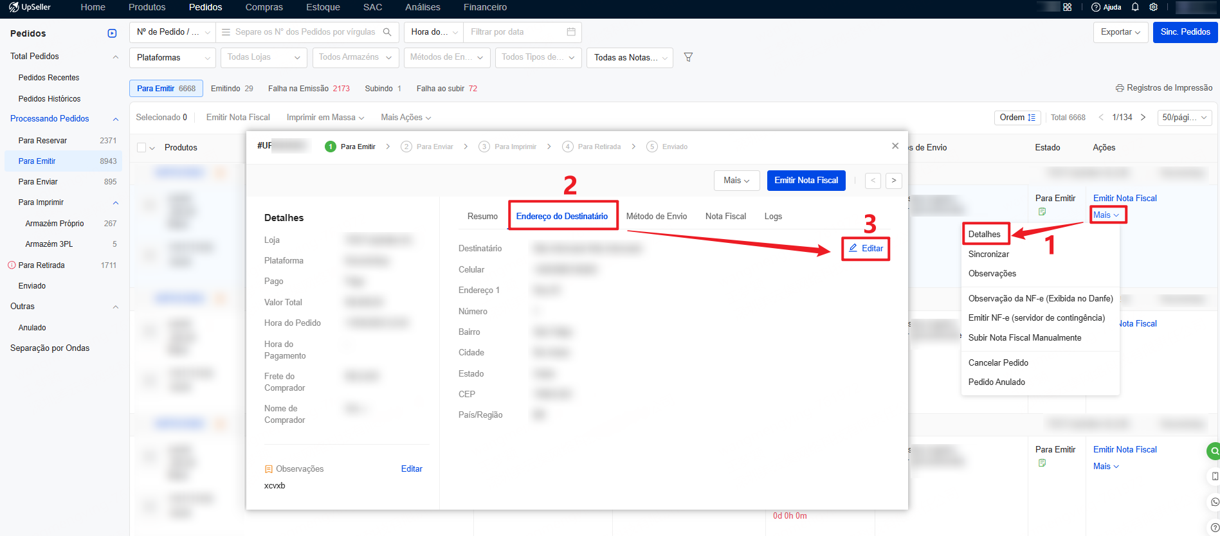Go to next order with arrow button
The height and width of the screenshot is (536, 1220).
[893, 181]
